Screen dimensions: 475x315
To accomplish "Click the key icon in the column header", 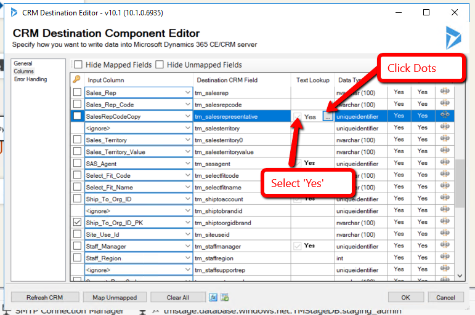I will point(76,79).
